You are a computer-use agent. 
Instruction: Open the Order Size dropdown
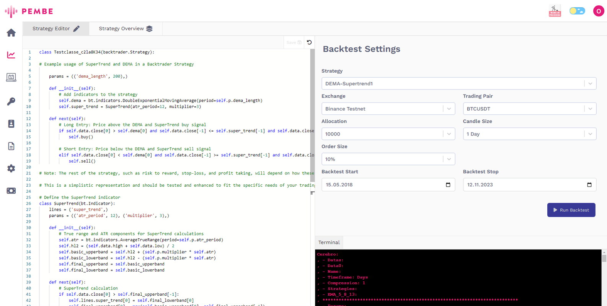point(388,160)
